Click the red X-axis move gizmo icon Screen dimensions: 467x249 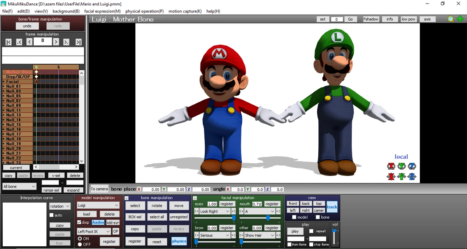(x=391, y=177)
